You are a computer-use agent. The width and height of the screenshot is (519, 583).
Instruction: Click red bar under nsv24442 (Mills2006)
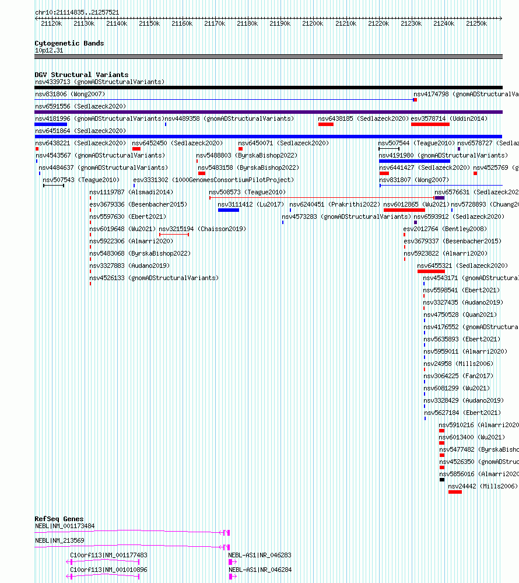coord(455,492)
